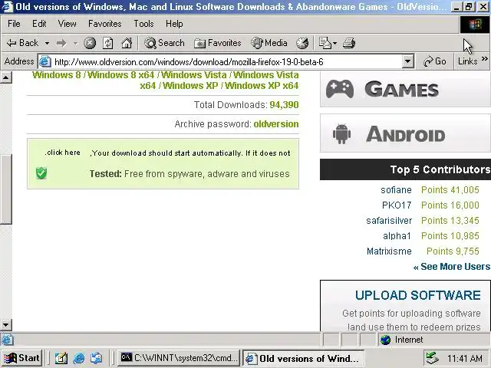The image size is (491, 368).
Task: Open the Windows 8 link
Action: 56,75
